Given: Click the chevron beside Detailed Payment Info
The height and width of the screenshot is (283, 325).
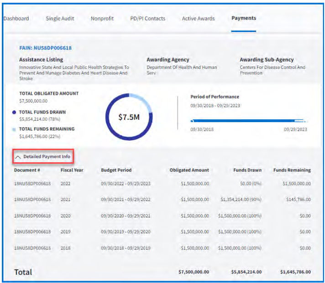Looking at the screenshot, I should (x=18, y=157).
